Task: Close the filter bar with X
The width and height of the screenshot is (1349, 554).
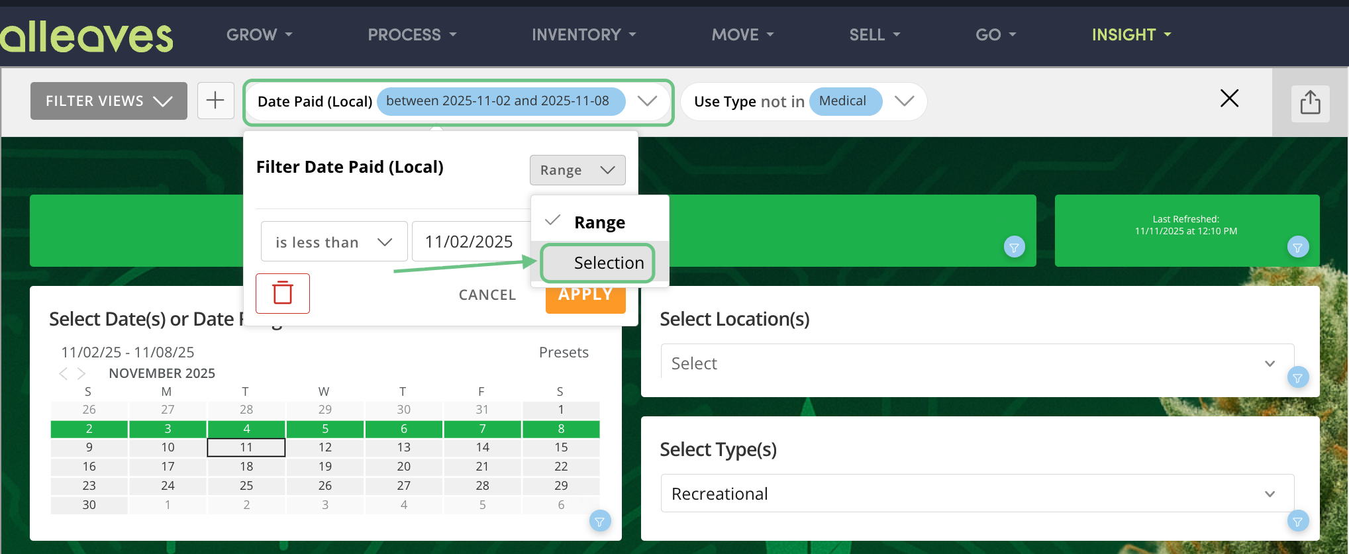Action: pos(1229,99)
